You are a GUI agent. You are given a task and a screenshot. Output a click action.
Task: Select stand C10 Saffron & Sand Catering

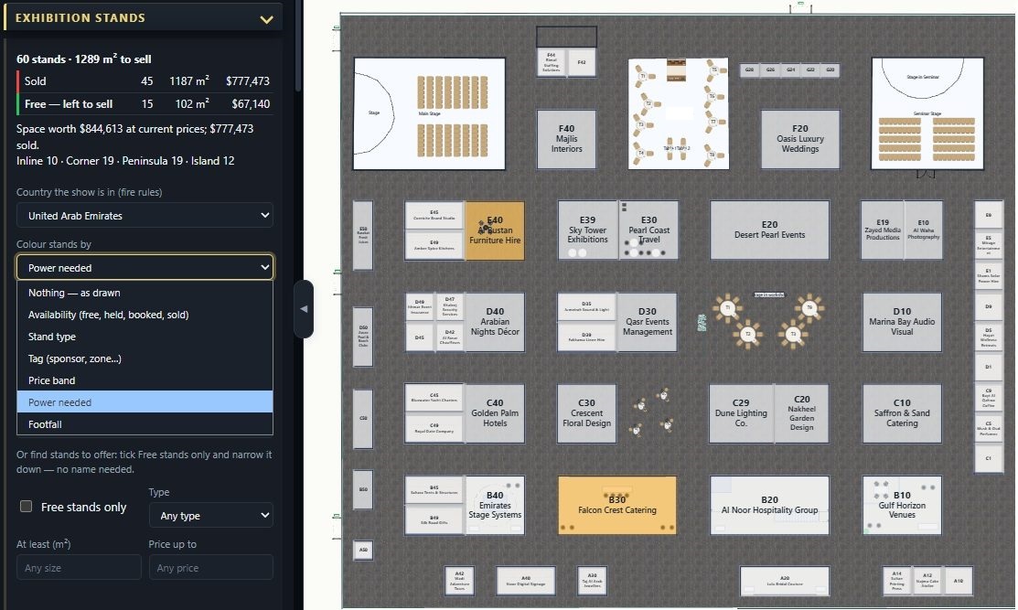902,413
